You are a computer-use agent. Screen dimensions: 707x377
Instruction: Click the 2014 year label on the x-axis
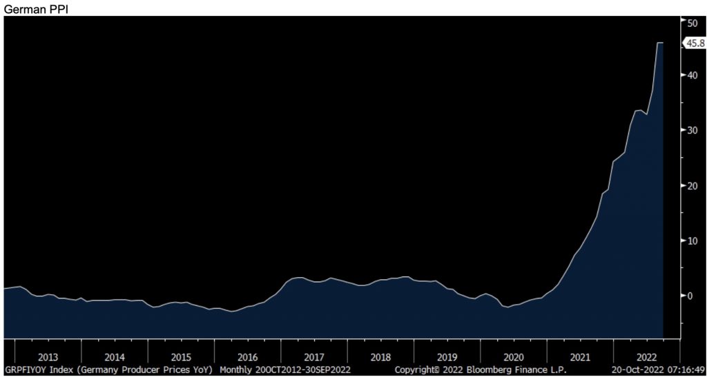pyautogui.click(x=115, y=357)
